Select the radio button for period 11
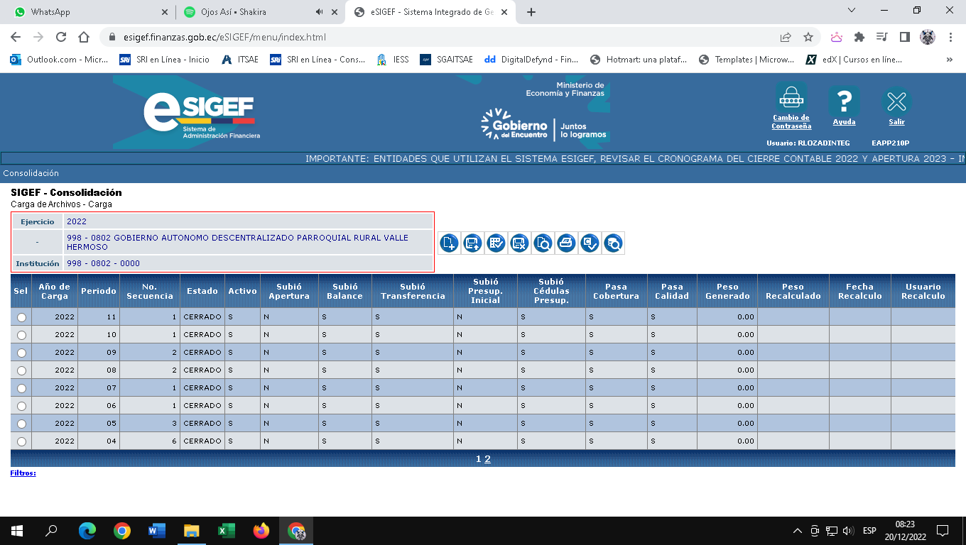The height and width of the screenshot is (545, 966). (21, 317)
